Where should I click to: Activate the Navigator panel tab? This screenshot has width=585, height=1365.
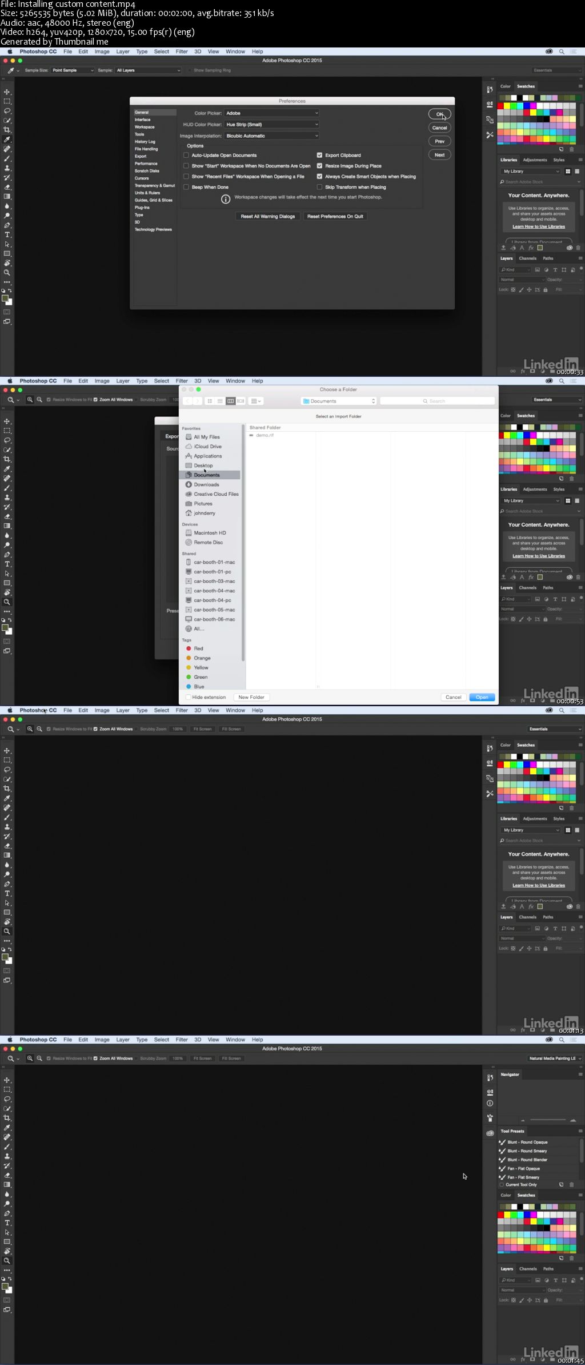click(x=510, y=1075)
